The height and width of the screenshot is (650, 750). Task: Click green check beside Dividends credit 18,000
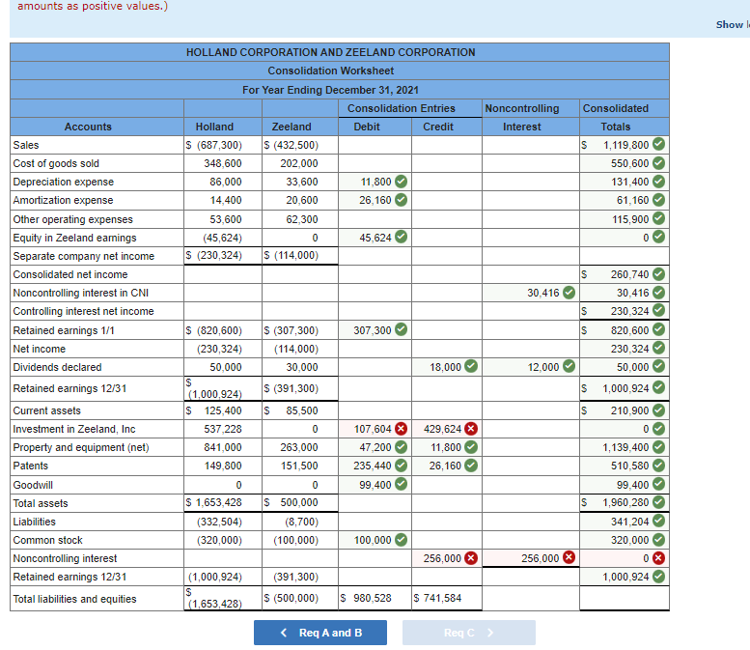point(471,367)
